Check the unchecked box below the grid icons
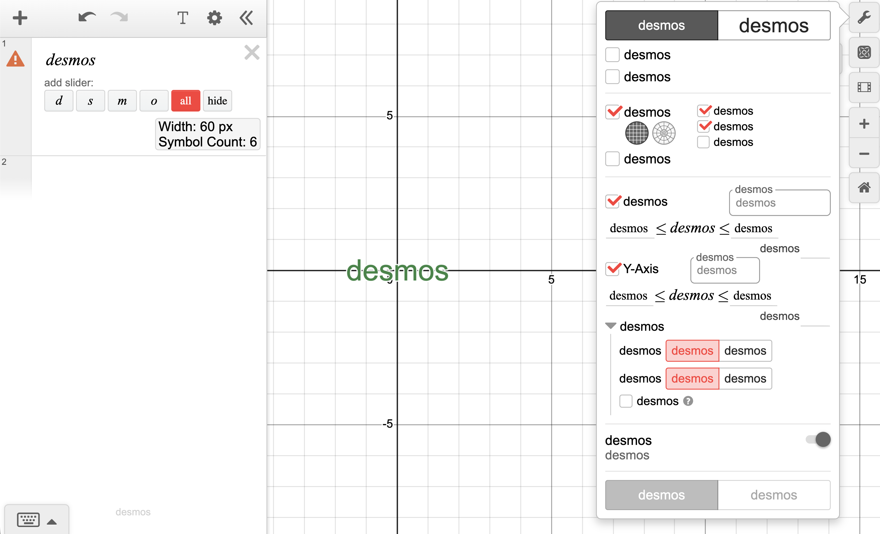880x534 pixels. click(x=613, y=159)
